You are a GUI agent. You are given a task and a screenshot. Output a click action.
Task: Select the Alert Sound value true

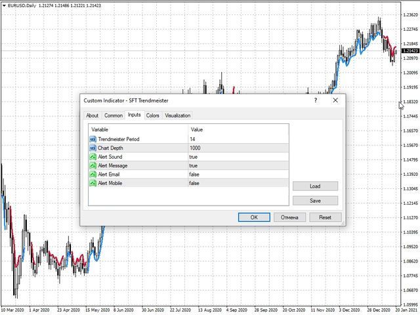tap(193, 157)
